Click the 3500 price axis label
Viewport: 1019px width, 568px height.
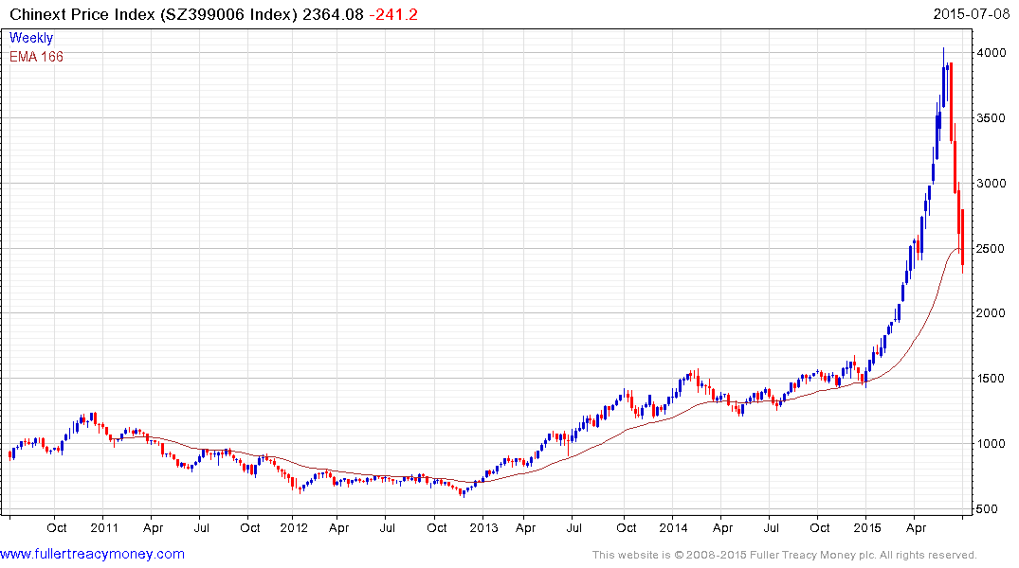pos(992,118)
